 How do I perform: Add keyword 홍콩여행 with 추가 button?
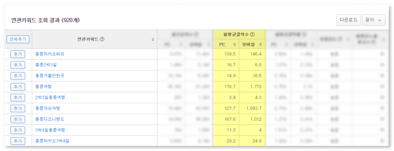tap(18, 87)
